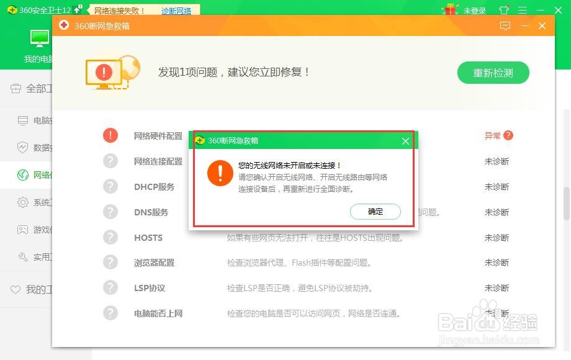This screenshot has height=360, width=571.
Task: Open 我的工具 heart sidebar item
Action: pyautogui.click(x=32, y=290)
